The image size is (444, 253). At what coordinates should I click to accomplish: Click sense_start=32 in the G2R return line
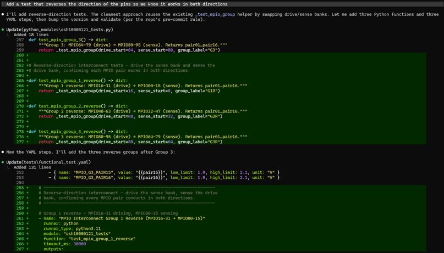point(155,116)
